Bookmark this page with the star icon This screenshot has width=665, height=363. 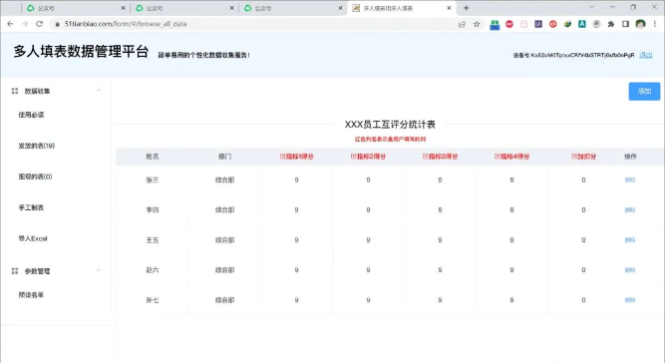pos(477,24)
